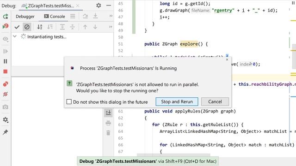This screenshot has width=296, height=166.
Task: Toggle Show Ignored tests icon
Action: click(x=27, y=27)
